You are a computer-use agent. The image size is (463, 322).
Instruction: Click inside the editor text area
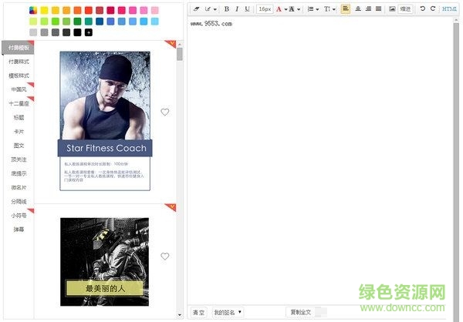click(x=324, y=154)
